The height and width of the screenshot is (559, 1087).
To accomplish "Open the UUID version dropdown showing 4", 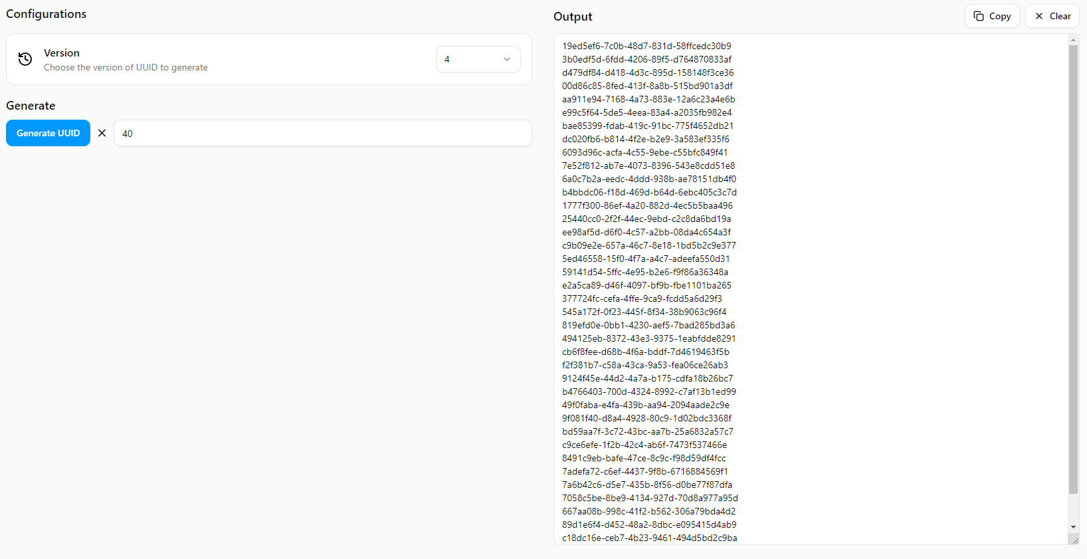I will (477, 59).
